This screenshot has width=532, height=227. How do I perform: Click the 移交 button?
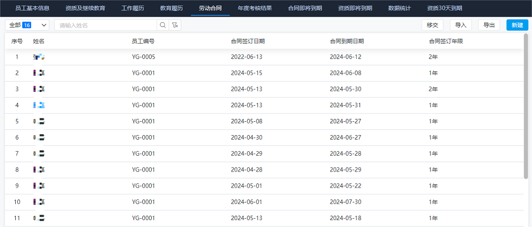click(x=432, y=25)
